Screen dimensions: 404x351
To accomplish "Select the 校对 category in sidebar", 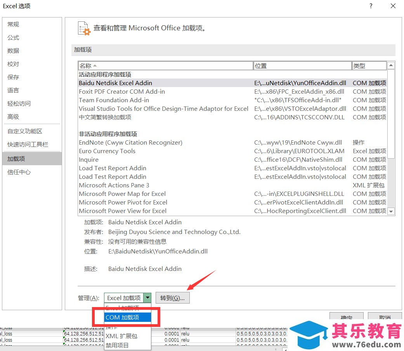I will pyautogui.click(x=32, y=64).
